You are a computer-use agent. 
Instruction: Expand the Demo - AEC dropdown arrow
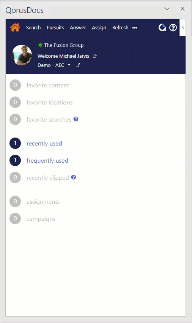point(69,65)
